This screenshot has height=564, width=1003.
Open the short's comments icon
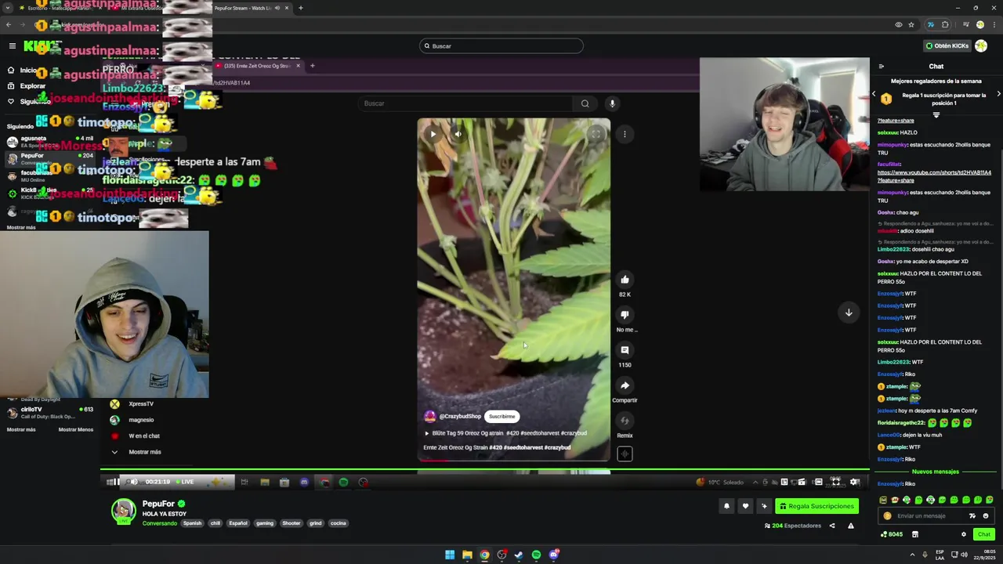625,350
